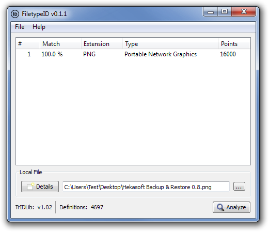This screenshot has height=232, width=269.
Task: Close the FiletypeID window
Action: pyautogui.click(x=244, y=12)
